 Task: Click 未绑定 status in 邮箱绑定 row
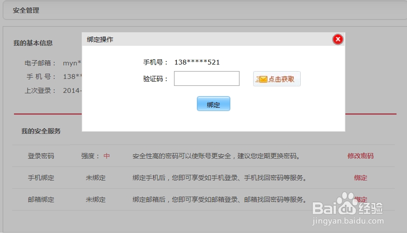(95, 200)
